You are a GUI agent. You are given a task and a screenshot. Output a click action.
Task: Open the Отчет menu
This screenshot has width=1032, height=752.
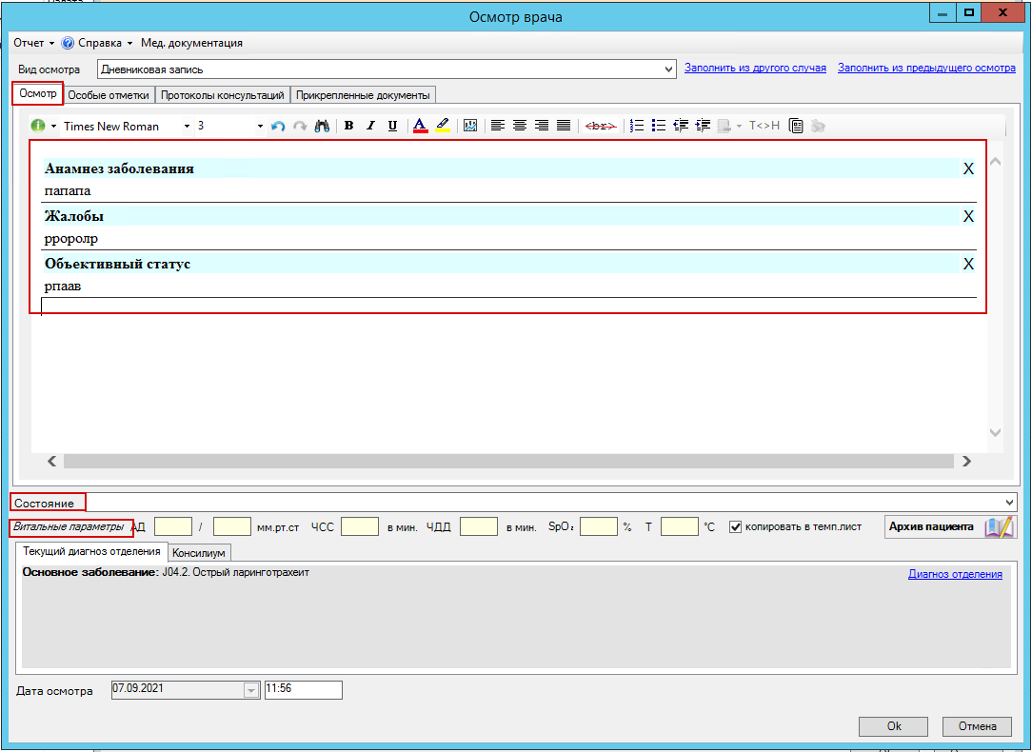pyautogui.click(x=33, y=43)
